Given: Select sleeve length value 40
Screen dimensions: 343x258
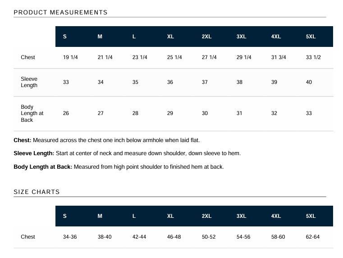Looking at the screenshot, I should (x=309, y=82).
